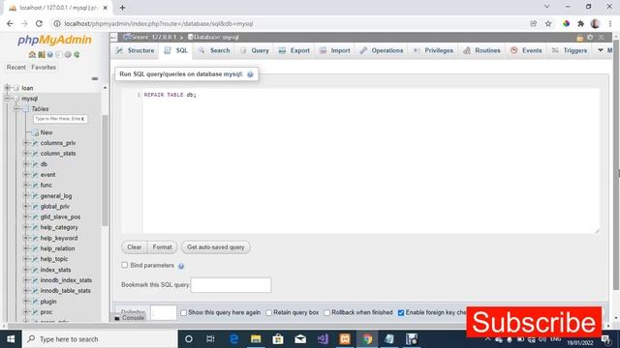Click the Windows Start button
The height and width of the screenshot is (348, 620).
[x=11, y=339]
